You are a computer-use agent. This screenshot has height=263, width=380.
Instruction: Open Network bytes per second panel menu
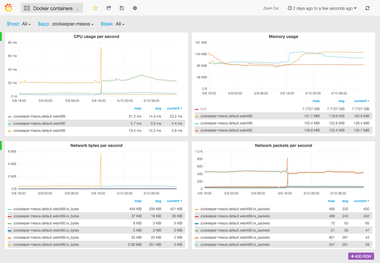pos(96,145)
